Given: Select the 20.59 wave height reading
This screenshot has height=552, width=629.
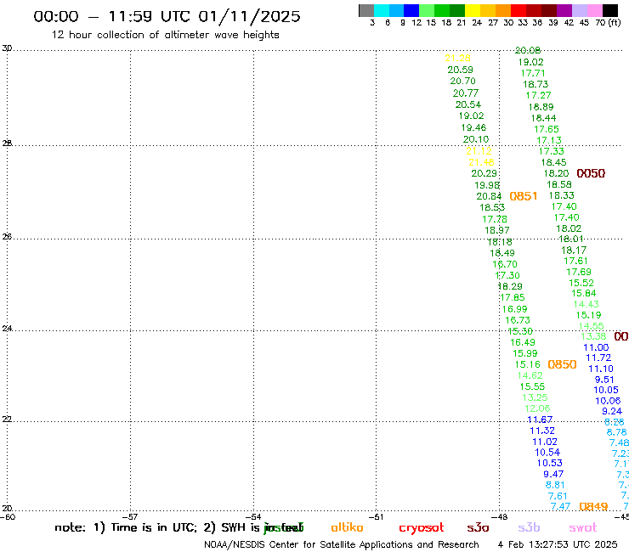Looking at the screenshot, I should pos(460,70).
